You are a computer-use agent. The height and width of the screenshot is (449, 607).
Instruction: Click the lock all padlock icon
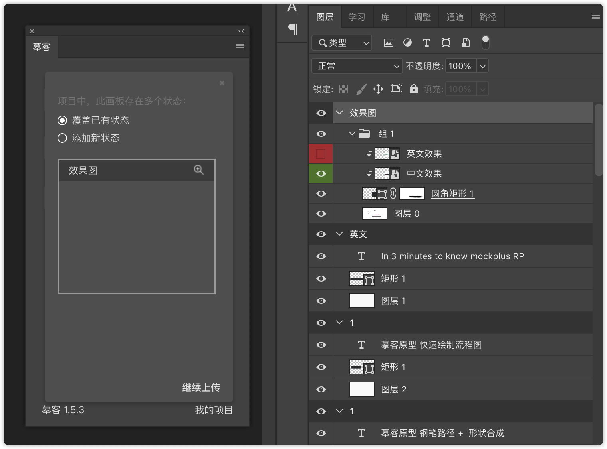coord(413,89)
